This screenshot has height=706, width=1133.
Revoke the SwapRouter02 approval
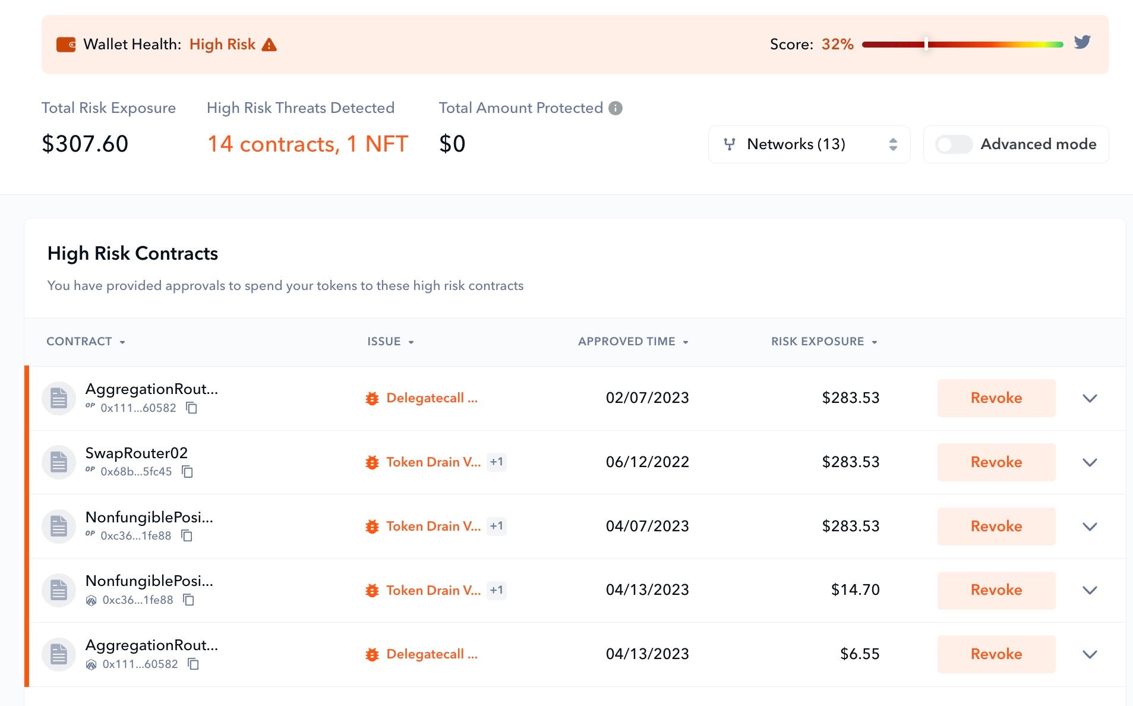tap(996, 462)
